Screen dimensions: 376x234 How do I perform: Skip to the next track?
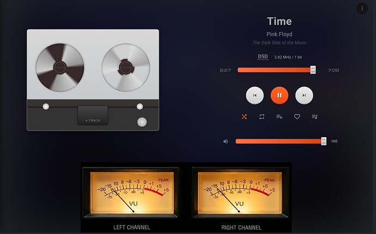point(304,95)
